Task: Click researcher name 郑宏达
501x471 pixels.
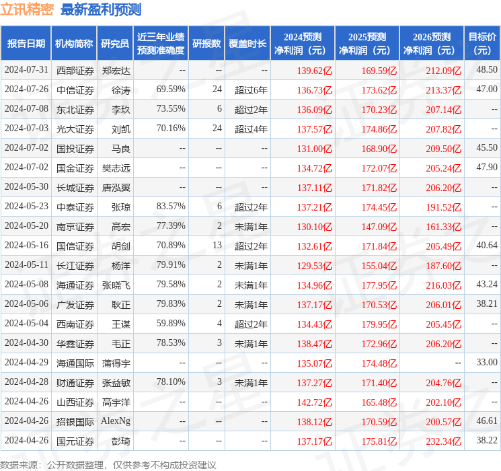Action: coord(116,71)
